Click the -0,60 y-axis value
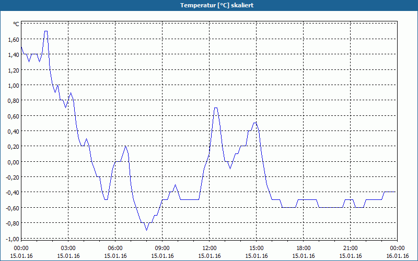The height and width of the screenshot is (261, 418). pyautogui.click(x=13, y=208)
